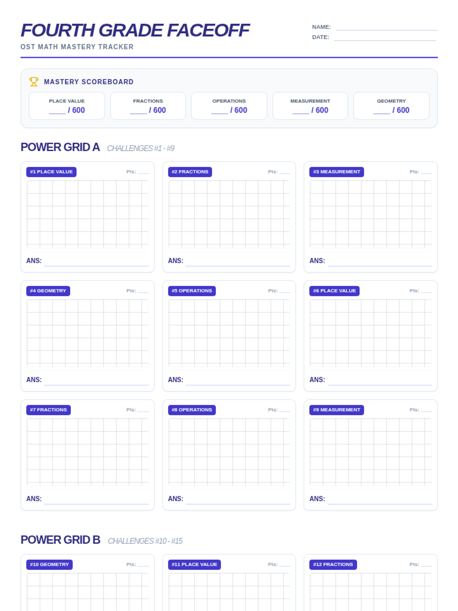Click the Pts field in challenge #12
The image size is (458, 611).
click(426, 565)
